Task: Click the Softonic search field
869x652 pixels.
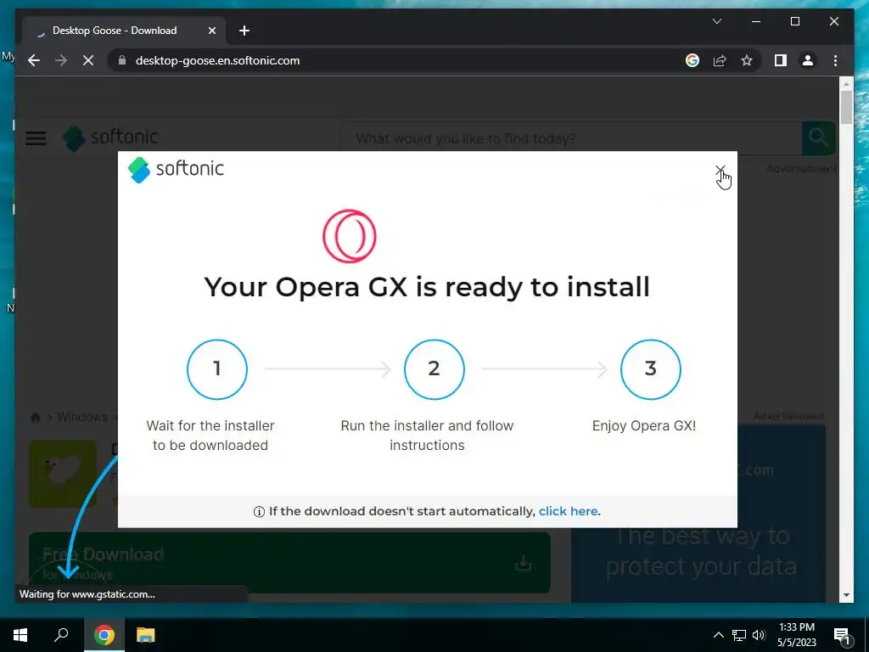Action: 571,138
